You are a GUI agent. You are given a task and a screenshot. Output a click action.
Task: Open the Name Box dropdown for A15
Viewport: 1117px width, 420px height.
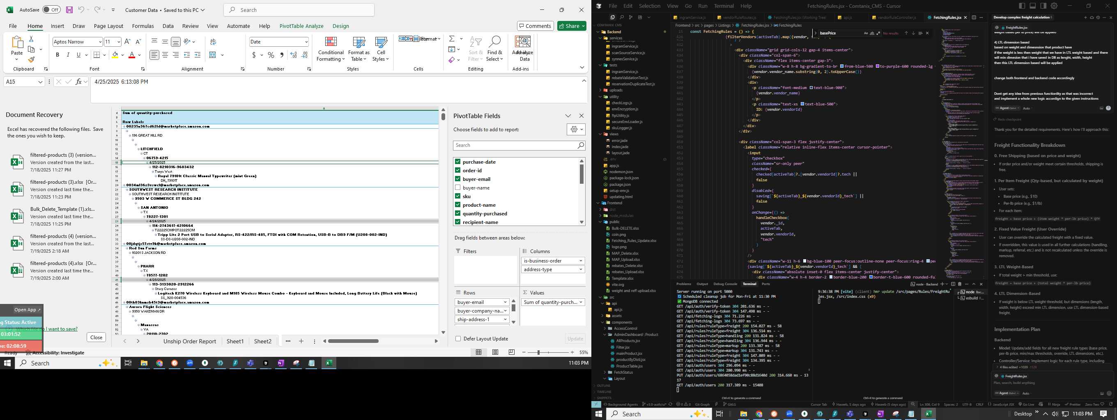tap(40, 81)
